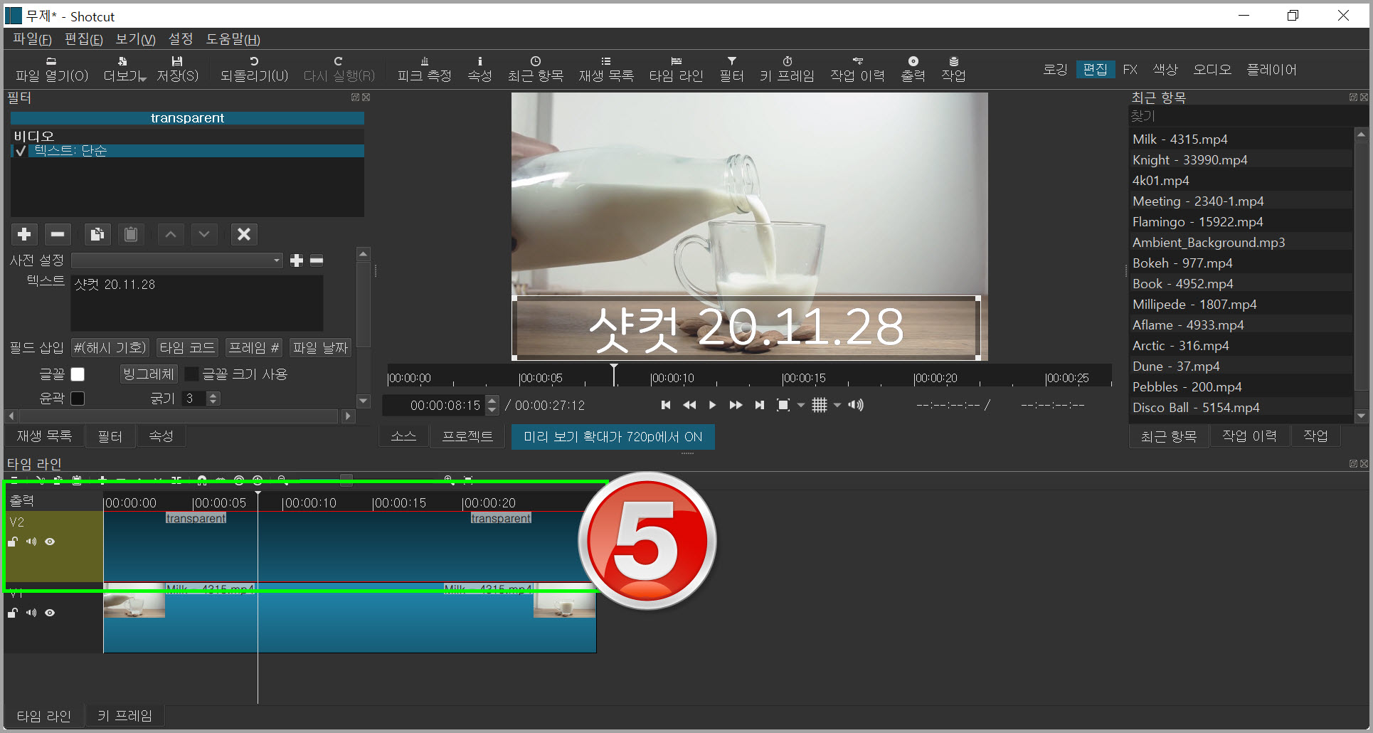Insert 프레임 # field into text

pos(254,348)
